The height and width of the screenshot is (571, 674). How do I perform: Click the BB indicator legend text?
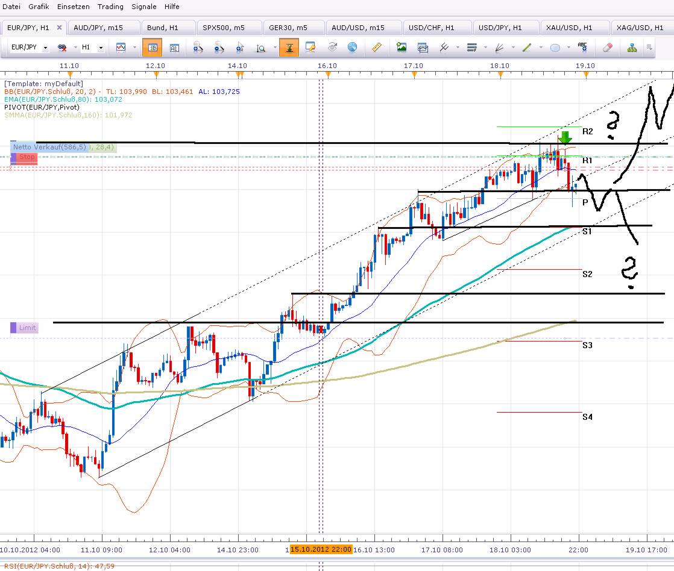(122, 92)
